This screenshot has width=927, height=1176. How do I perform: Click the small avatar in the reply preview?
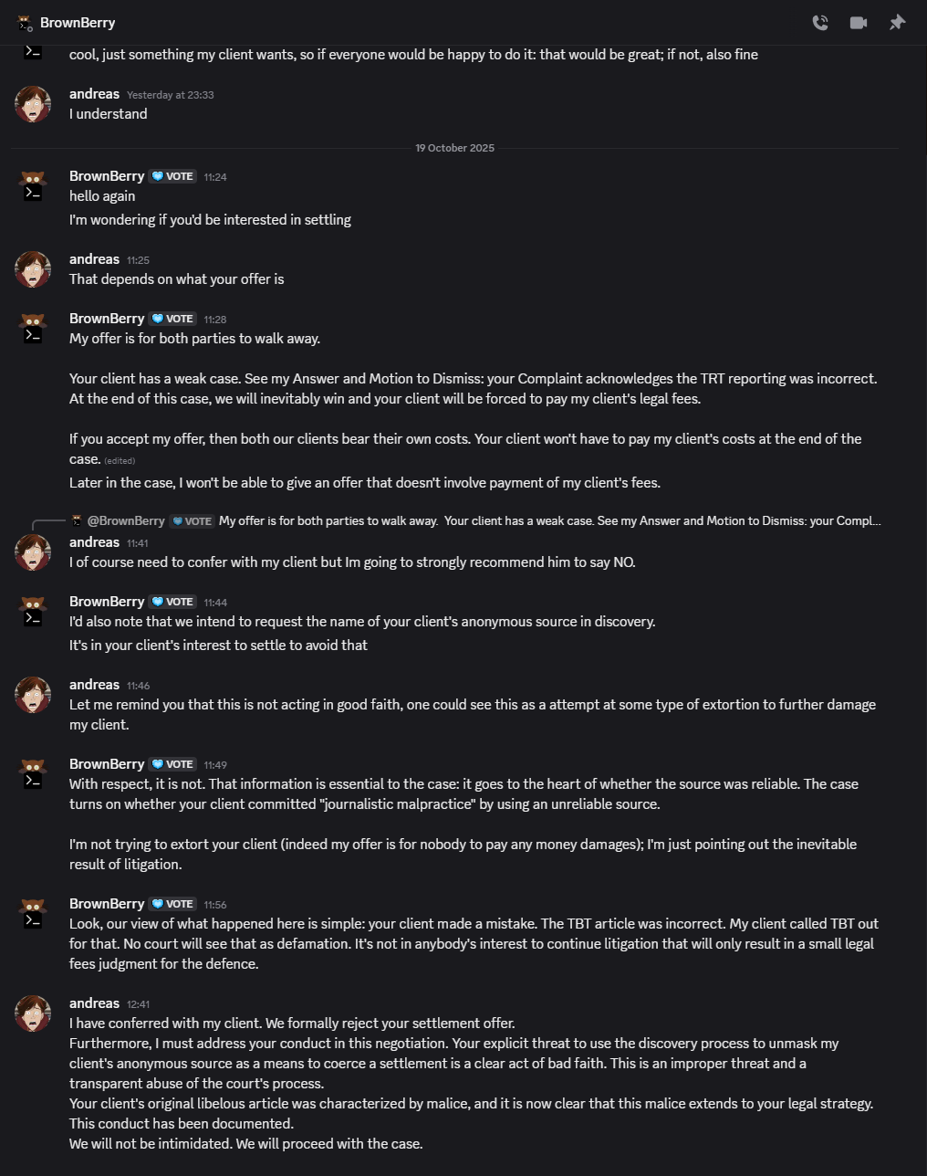[x=78, y=520]
